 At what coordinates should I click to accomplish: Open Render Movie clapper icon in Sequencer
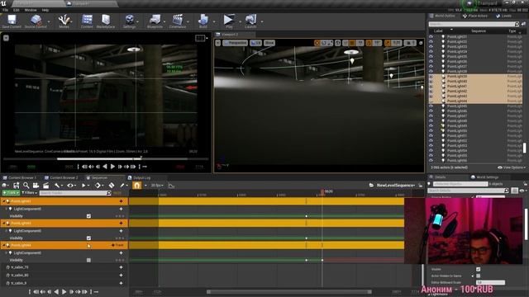coord(46,185)
